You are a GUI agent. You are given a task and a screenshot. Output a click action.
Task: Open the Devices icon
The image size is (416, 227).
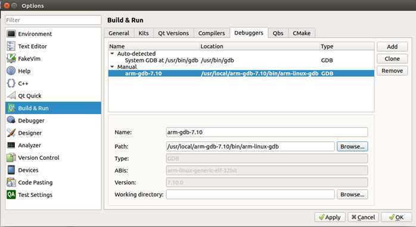tap(11, 170)
